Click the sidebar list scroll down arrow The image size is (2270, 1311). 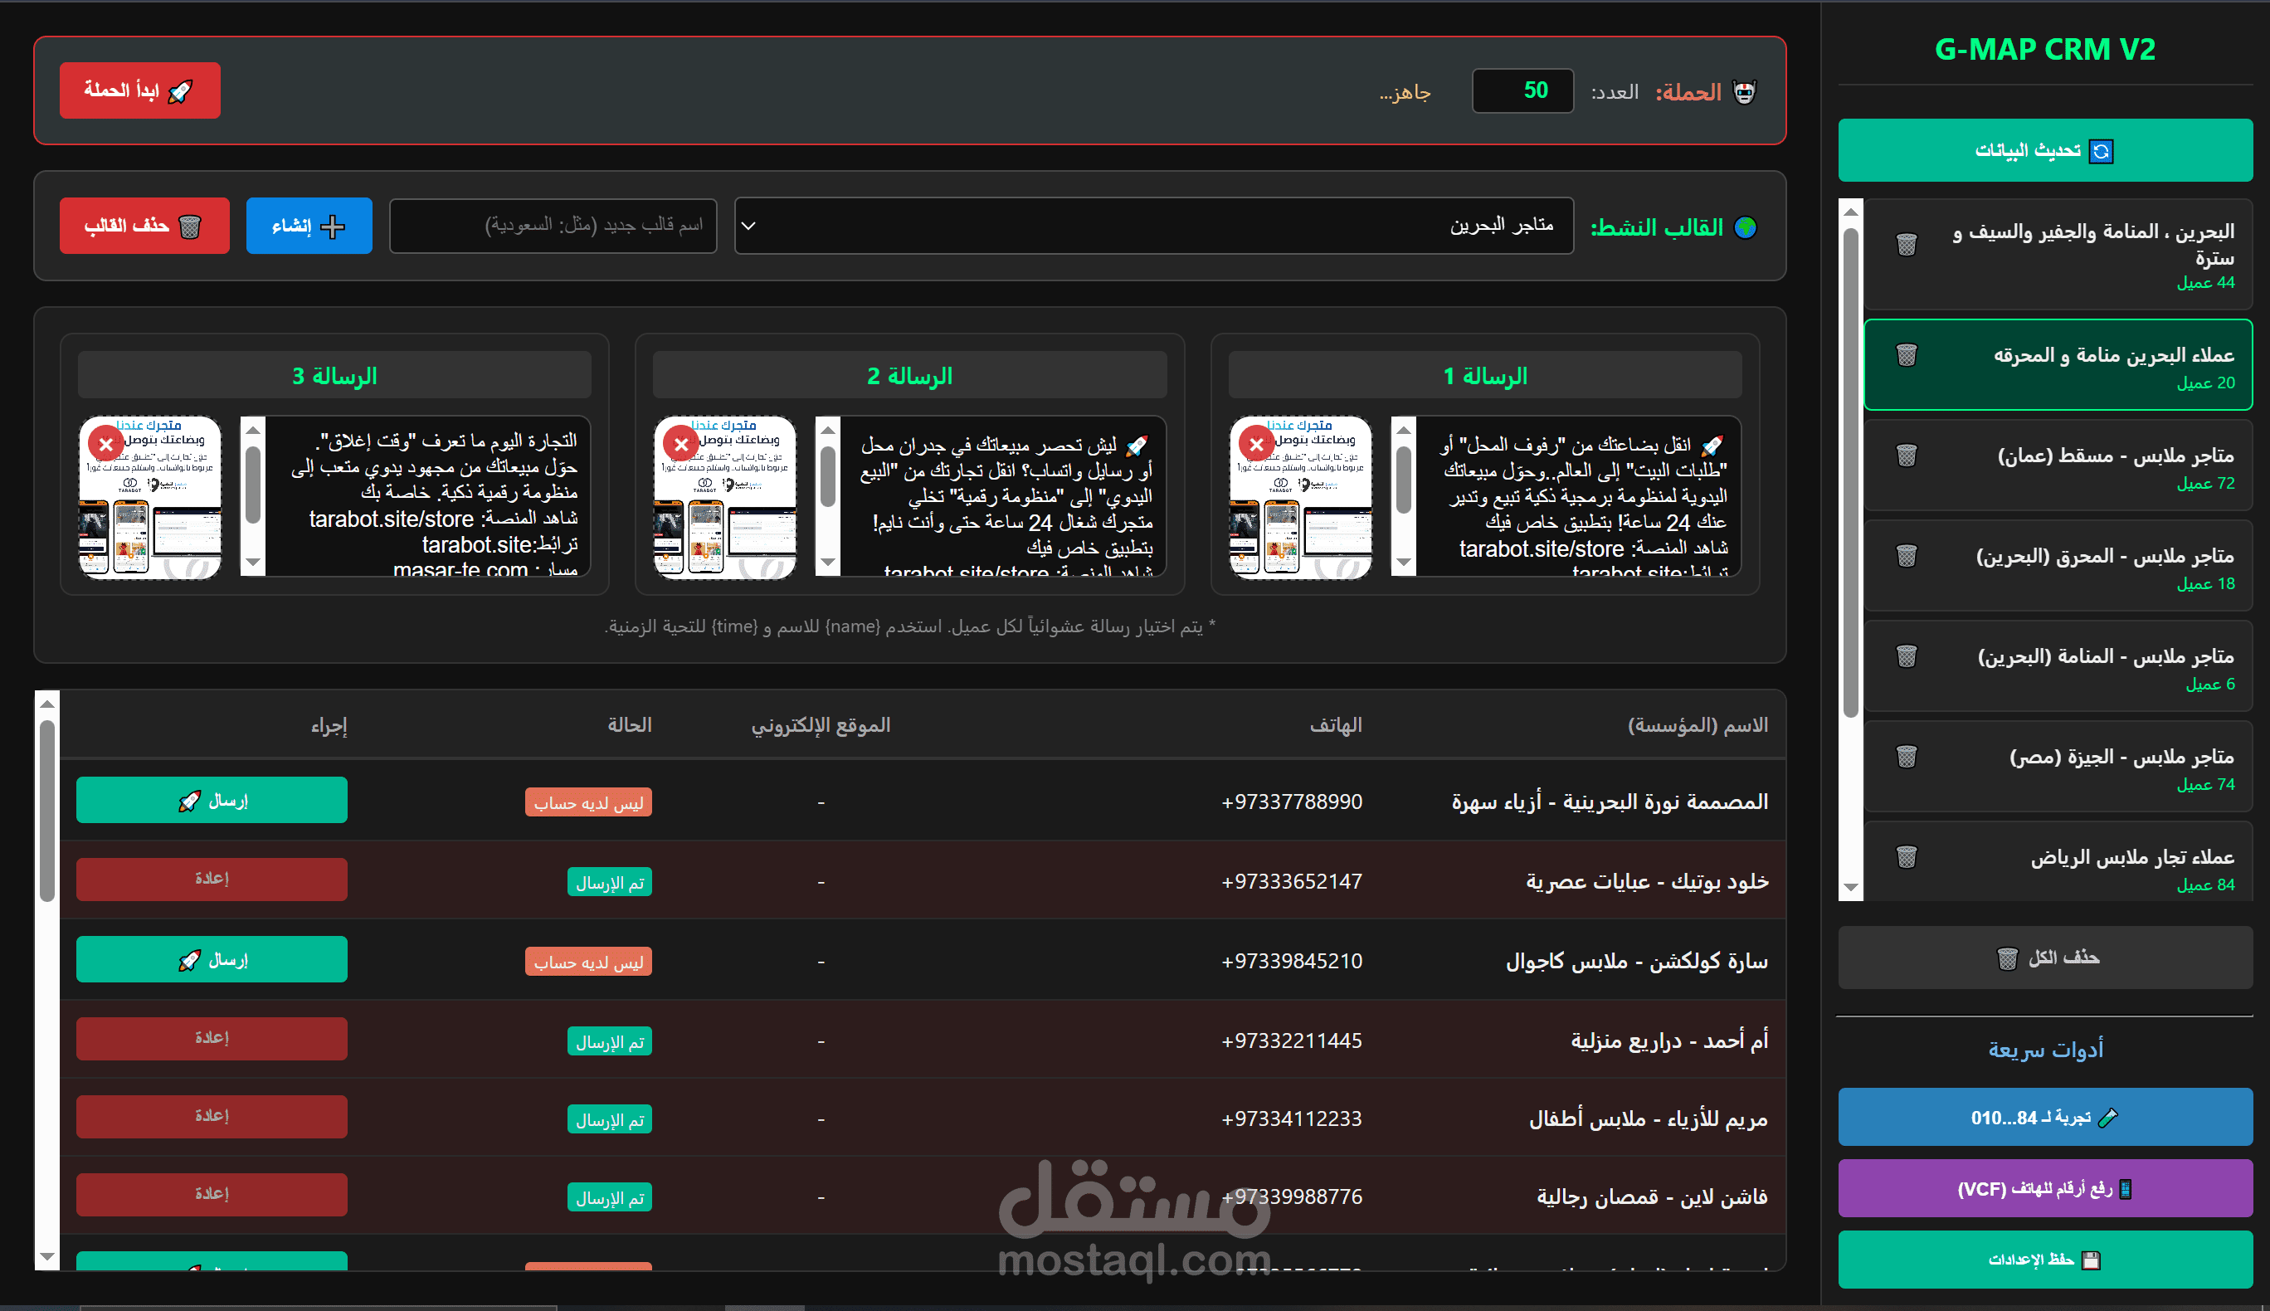point(1850,888)
